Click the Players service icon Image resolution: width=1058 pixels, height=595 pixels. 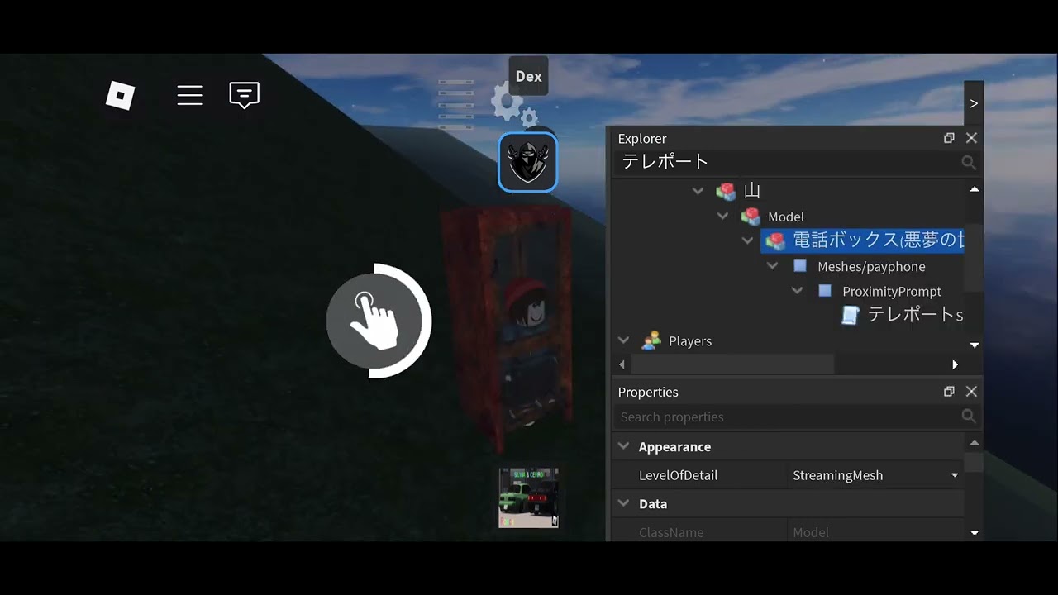coord(651,340)
